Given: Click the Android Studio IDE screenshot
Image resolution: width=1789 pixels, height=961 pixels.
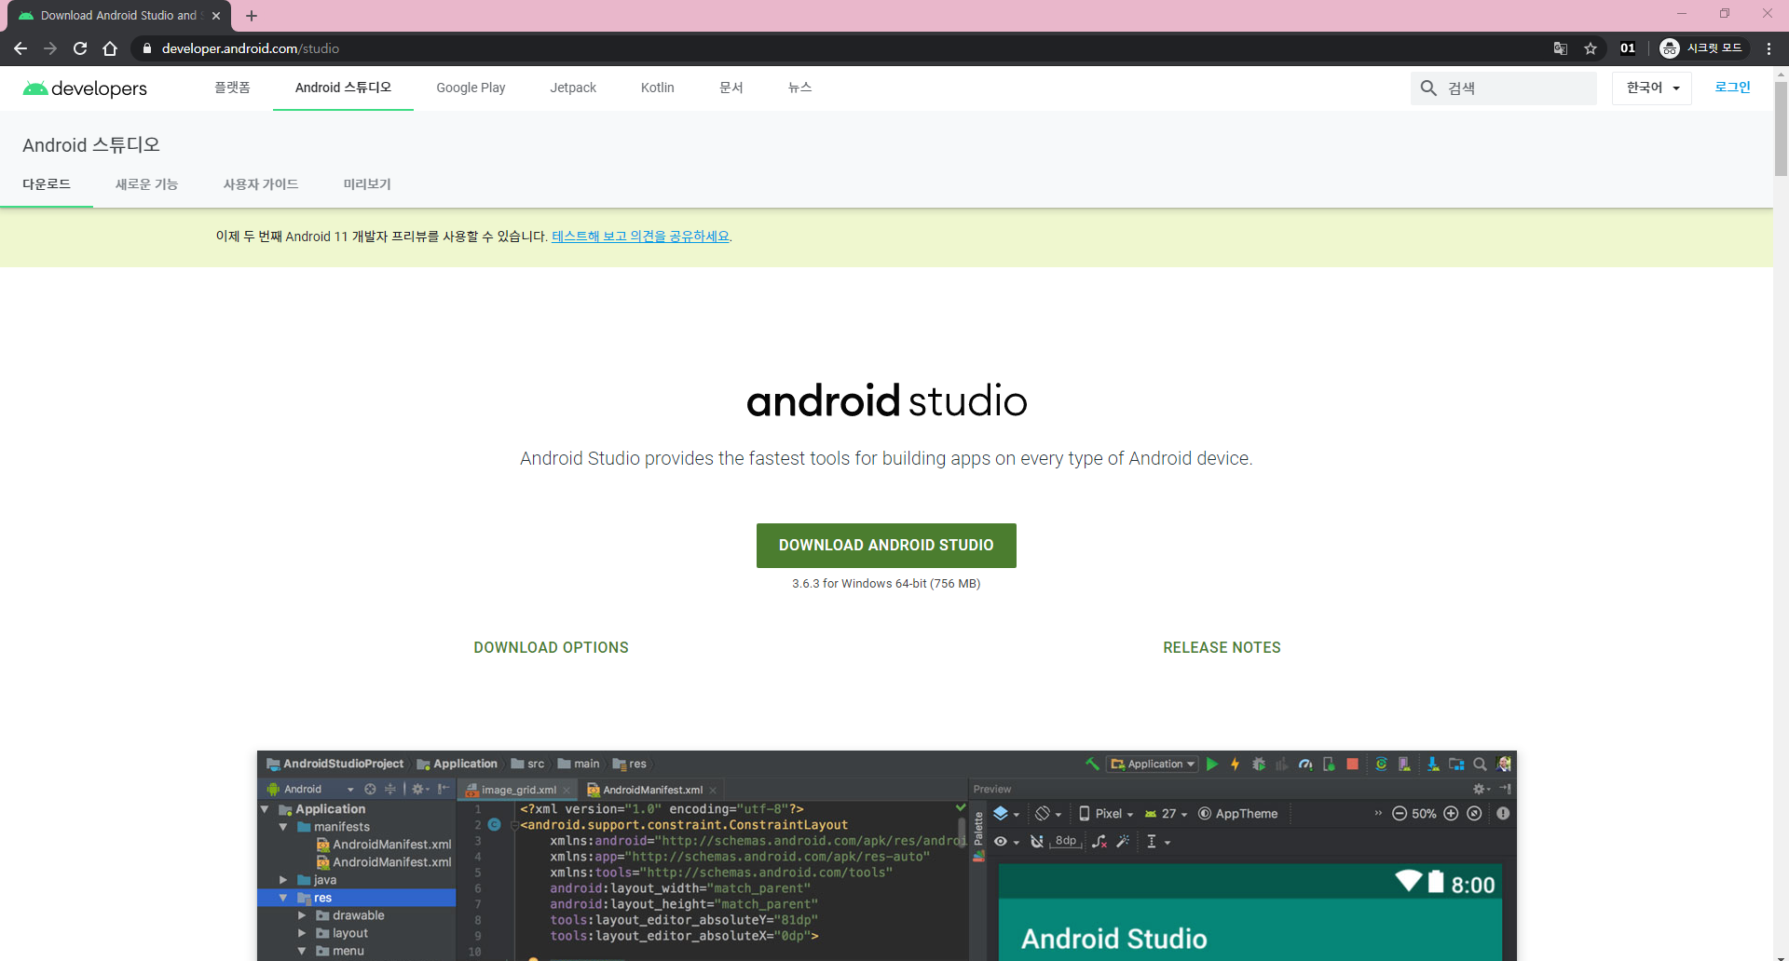Looking at the screenshot, I should 887,855.
